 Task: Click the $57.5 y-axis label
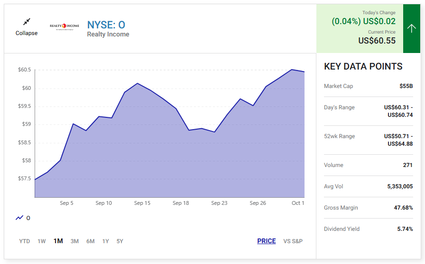click(x=24, y=178)
